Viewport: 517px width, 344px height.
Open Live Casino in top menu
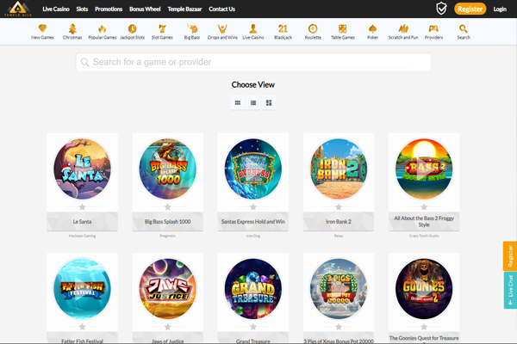(x=56, y=9)
